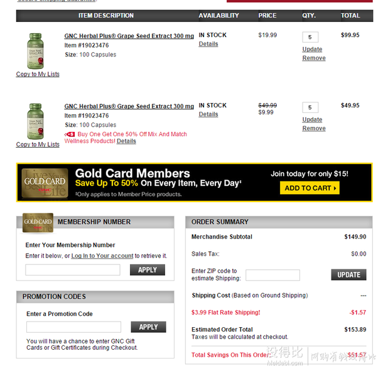Click Details under the second IN STOCK label
Viewport: 383px width, 378px height.
coord(208,114)
